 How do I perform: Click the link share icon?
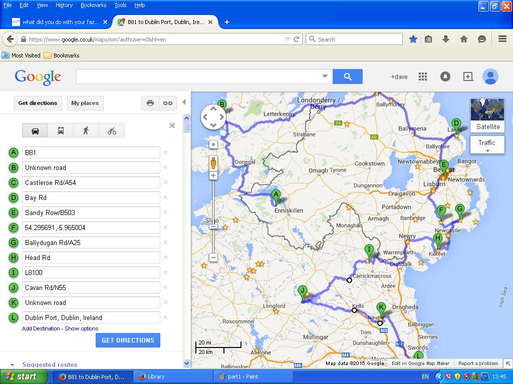point(167,103)
